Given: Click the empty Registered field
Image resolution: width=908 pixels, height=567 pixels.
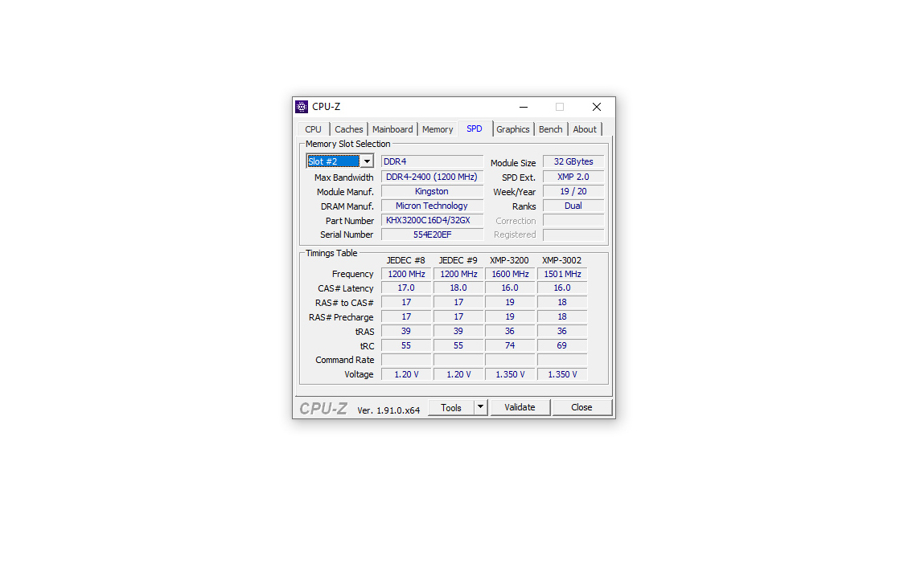Looking at the screenshot, I should pyautogui.click(x=573, y=235).
